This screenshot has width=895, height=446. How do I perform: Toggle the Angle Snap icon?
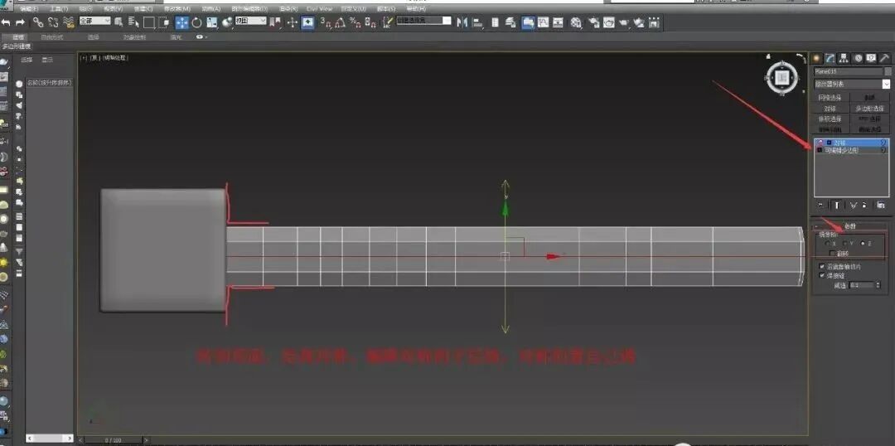(341, 22)
